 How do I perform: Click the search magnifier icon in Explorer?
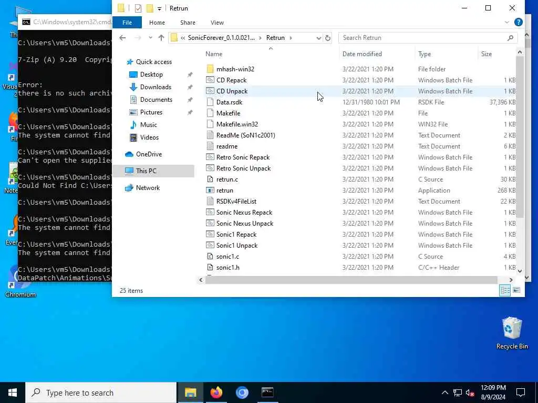point(510,38)
